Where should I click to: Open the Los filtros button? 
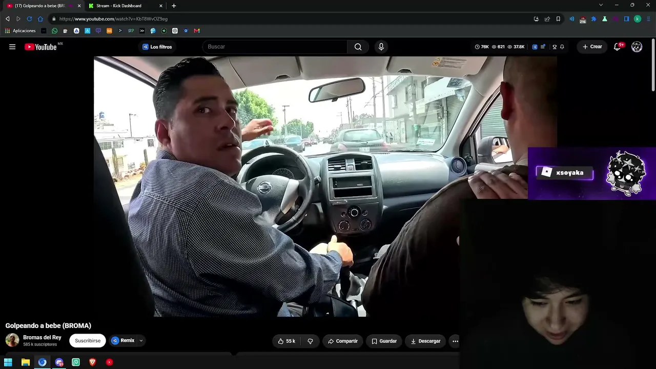[x=157, y=47]
